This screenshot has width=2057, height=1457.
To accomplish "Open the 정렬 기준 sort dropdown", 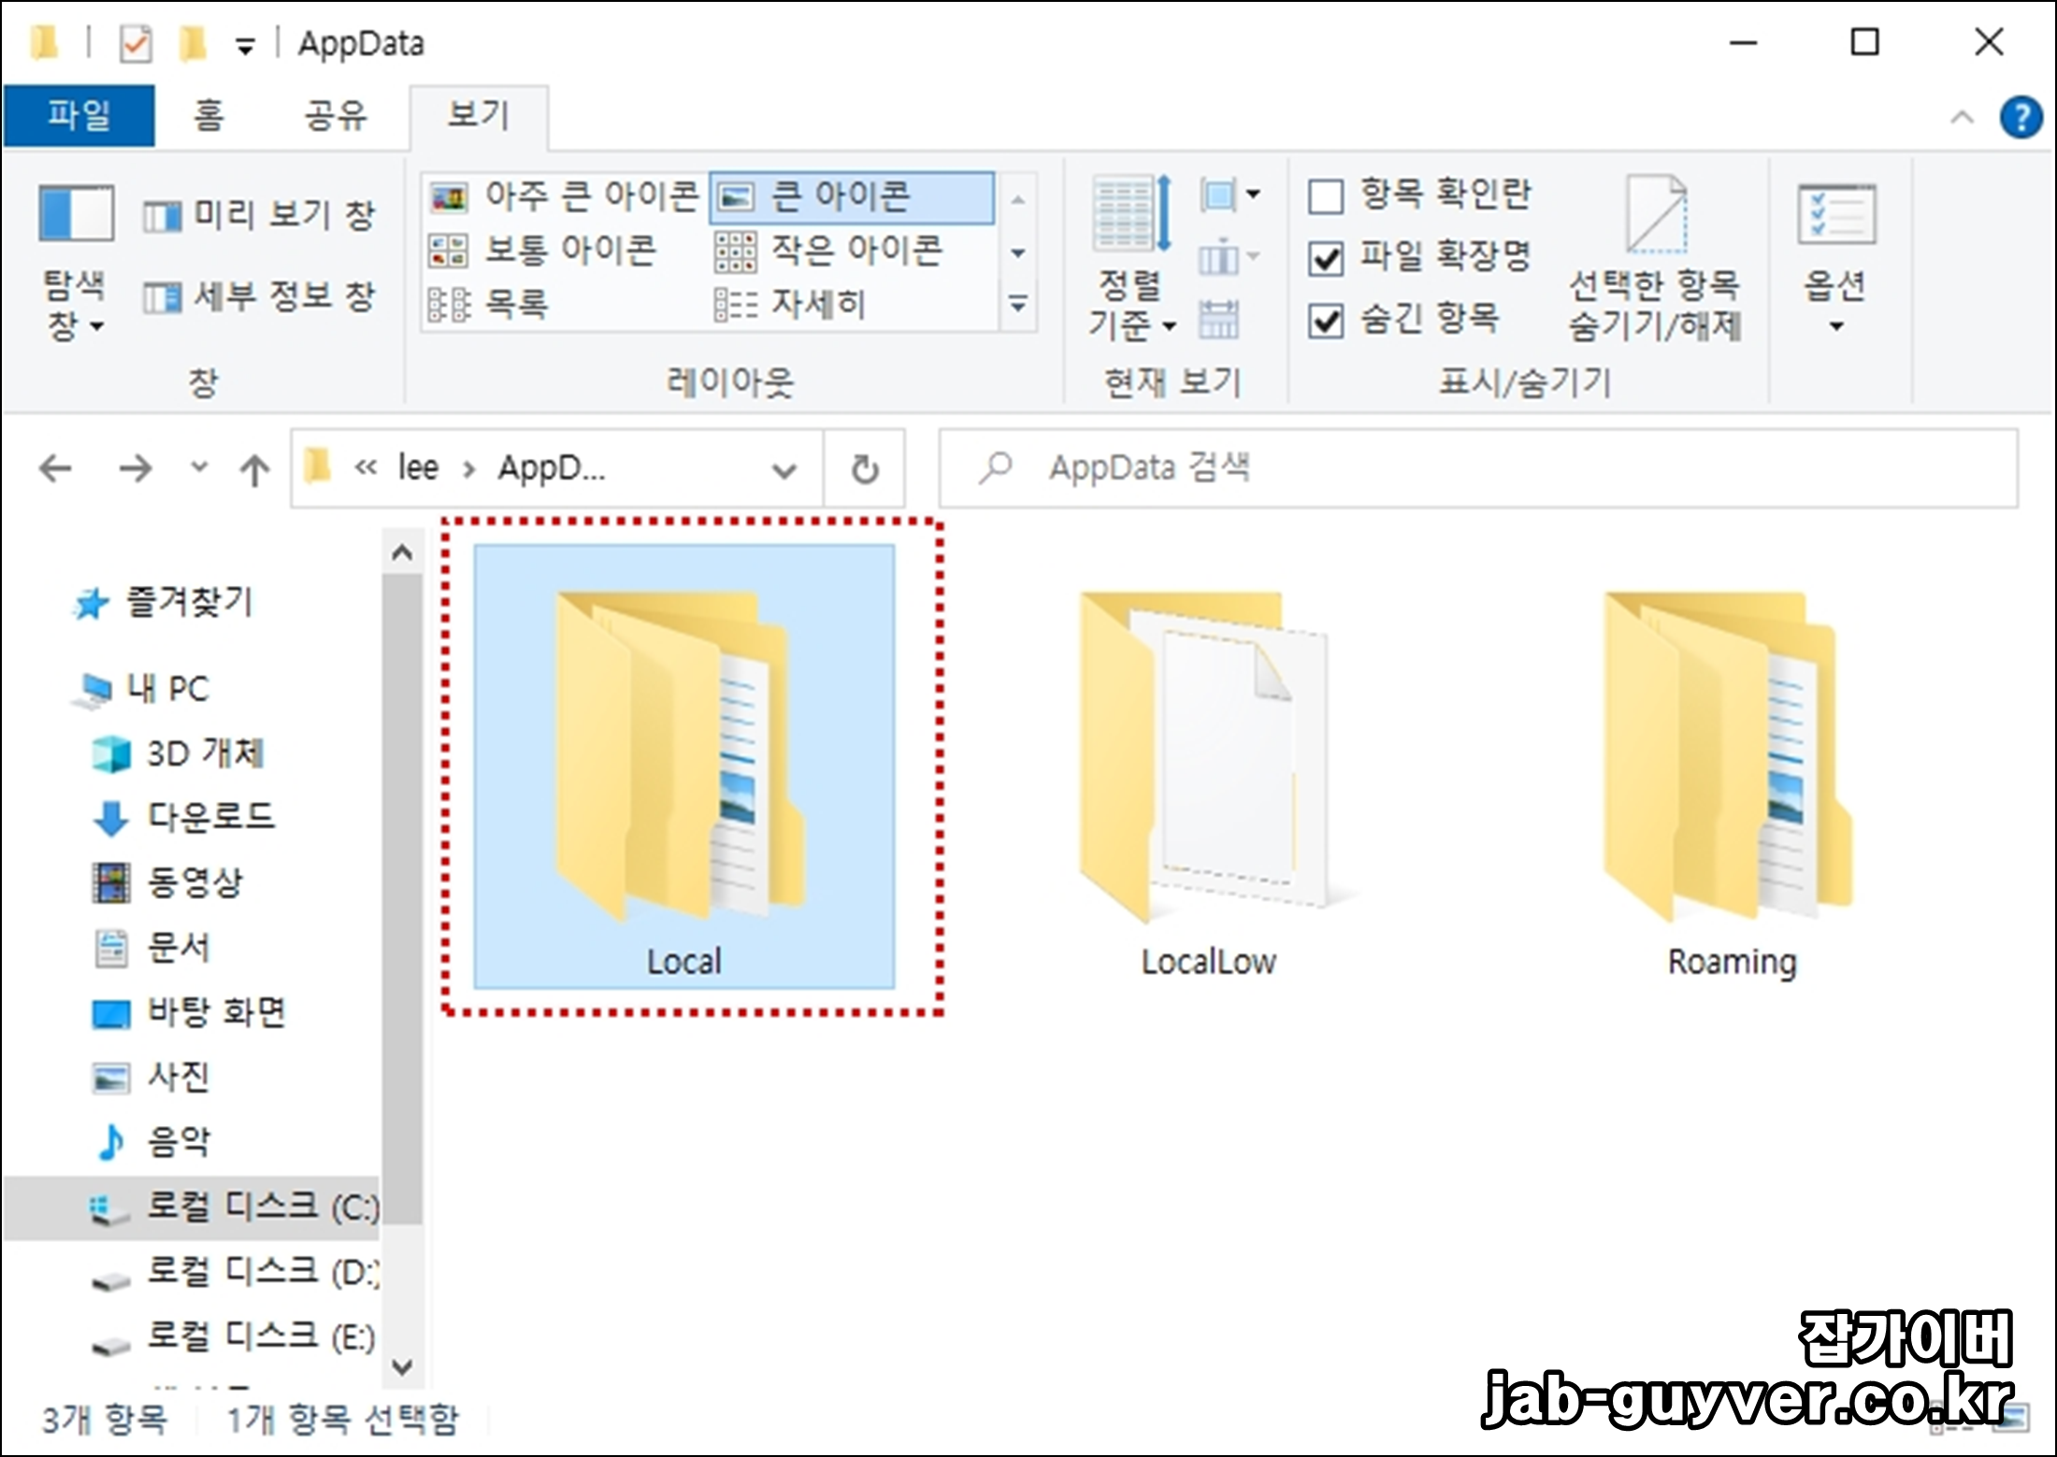I will pos(1131,305).
